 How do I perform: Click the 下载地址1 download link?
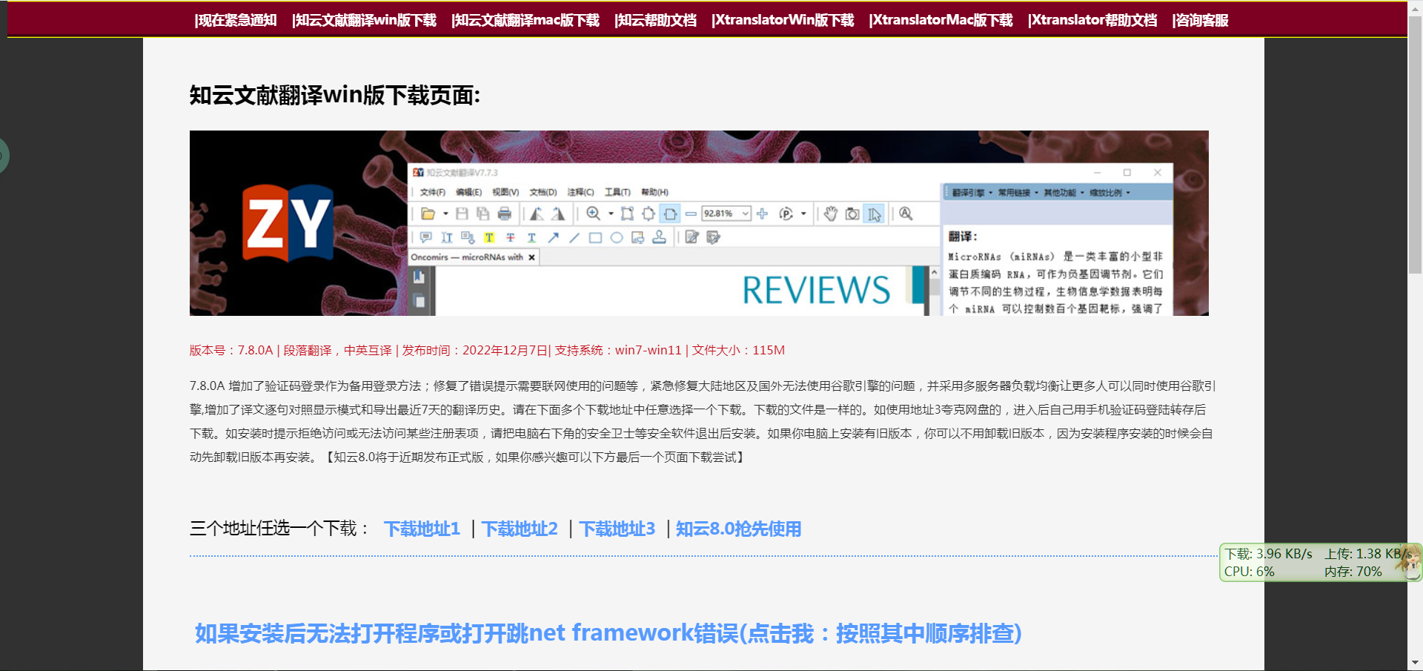(x=422, y=529)
